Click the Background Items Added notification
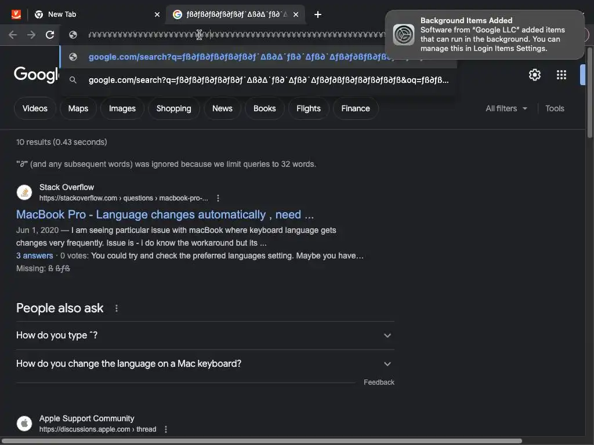The width and height of the screenshot is (594, 445). tap(484, 34)
